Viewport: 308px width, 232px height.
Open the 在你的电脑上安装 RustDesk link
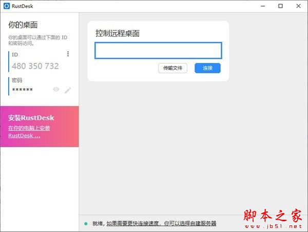[29, 132]
